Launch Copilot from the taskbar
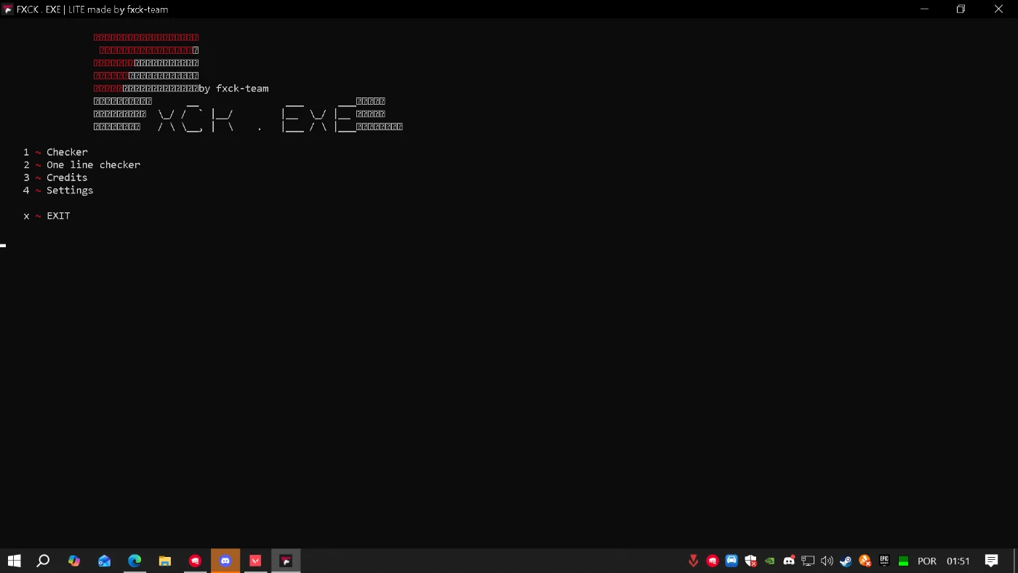The image size is (1018, 573). [74, 561]
